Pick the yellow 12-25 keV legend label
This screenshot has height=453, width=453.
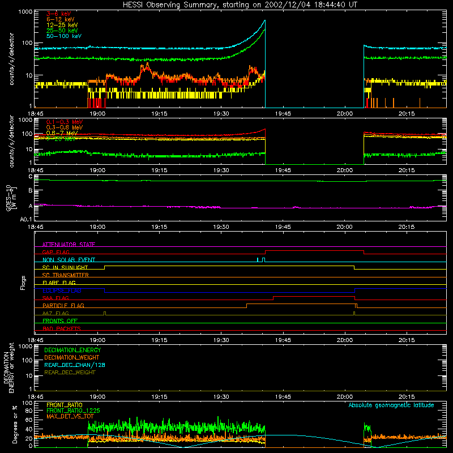coord(62,25)
